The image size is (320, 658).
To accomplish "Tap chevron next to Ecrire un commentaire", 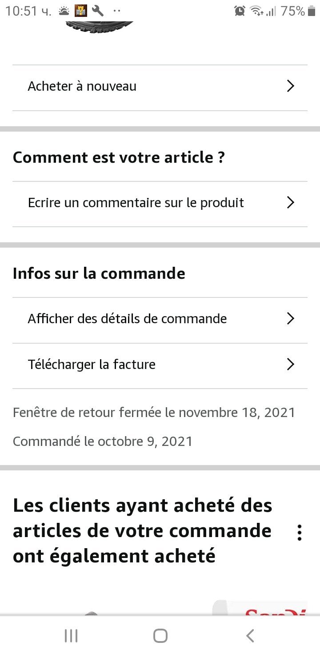I will pos(291,203).
